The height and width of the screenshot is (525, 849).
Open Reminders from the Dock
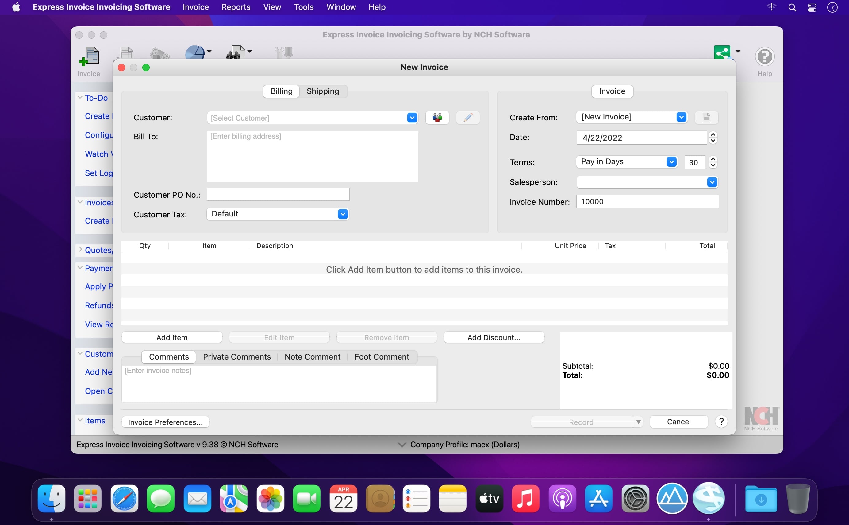coord(417,499)
